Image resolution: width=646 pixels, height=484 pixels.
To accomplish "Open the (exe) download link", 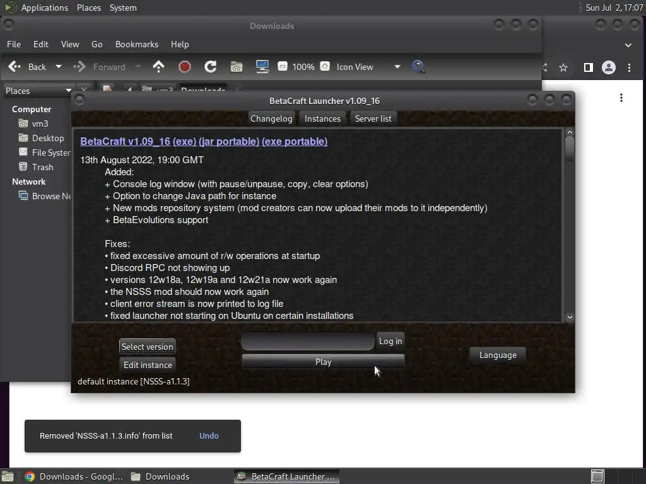I will [185, 141].
